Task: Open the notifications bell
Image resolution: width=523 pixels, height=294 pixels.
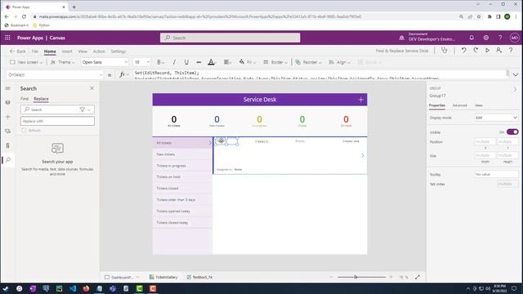Action: (x=472, y=38)
